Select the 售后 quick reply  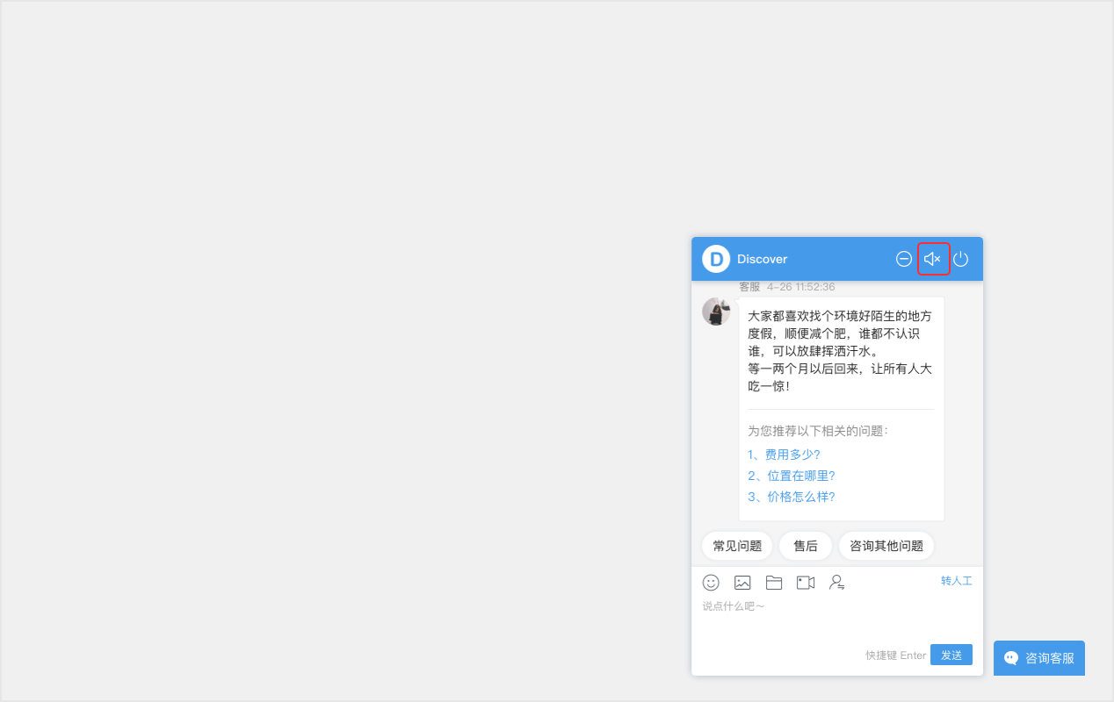click(806, 546)
